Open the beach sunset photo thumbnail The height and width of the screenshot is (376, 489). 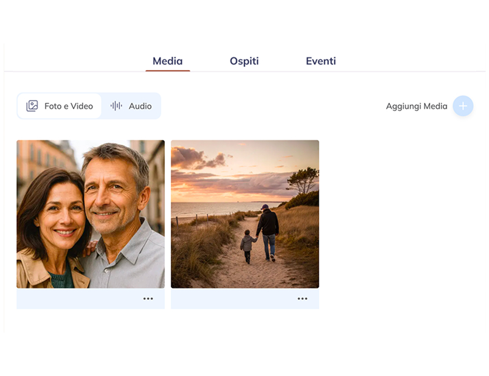244,214
